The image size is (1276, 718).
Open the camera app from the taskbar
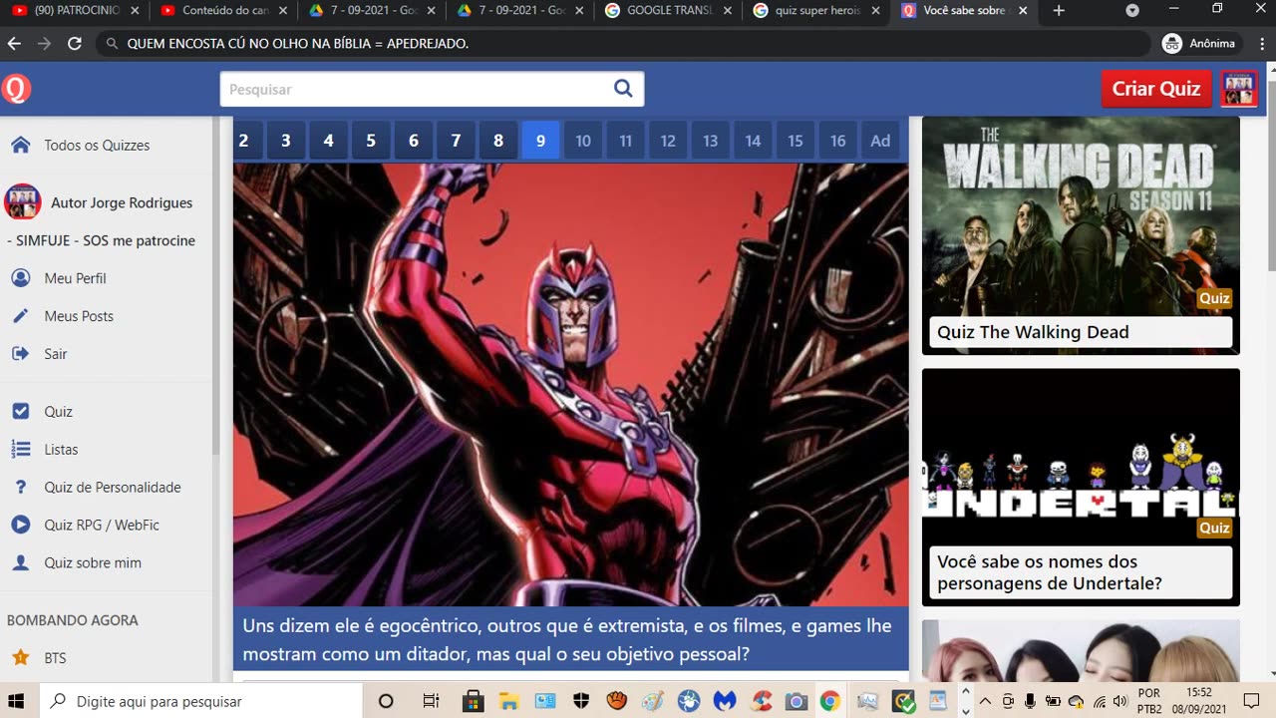[796, 701]
